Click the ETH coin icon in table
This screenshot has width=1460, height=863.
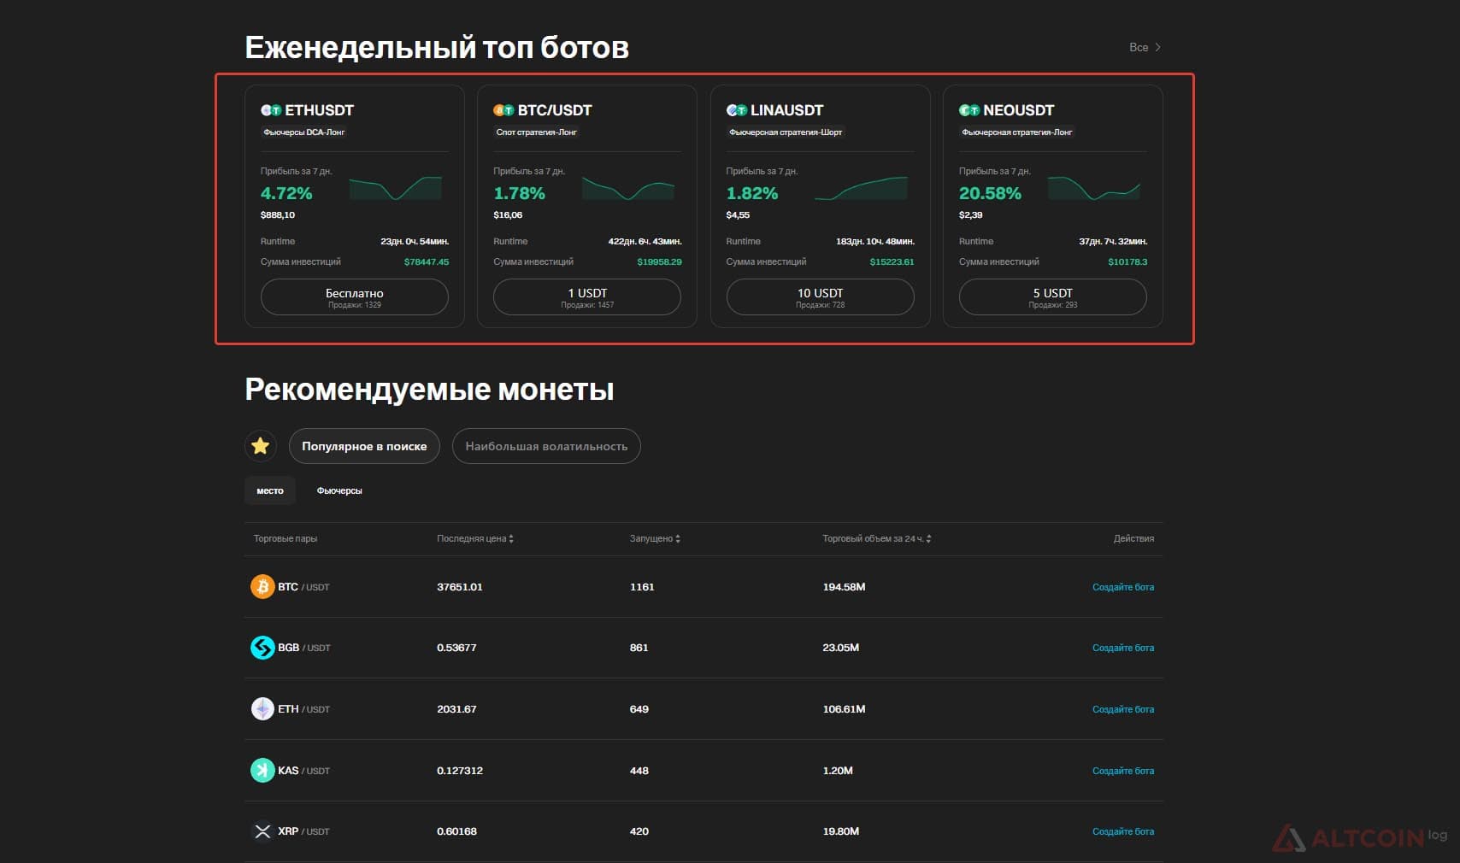coord(262,709)
